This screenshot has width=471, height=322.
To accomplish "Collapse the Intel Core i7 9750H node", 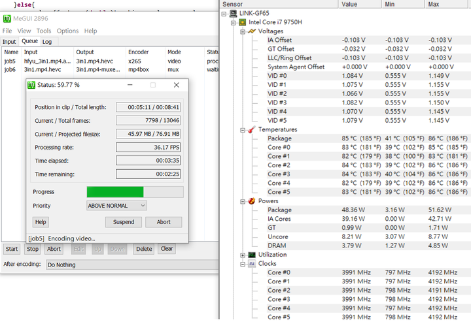I will pyautogui.click(x=233, y=23).
